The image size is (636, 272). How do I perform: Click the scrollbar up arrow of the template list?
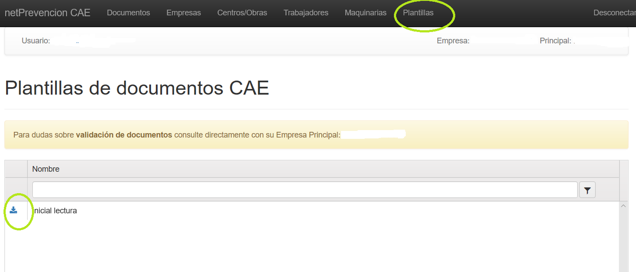pos(623,205)
